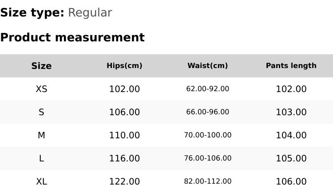
Task: Select the S size row label
Action: coord(41,112)
